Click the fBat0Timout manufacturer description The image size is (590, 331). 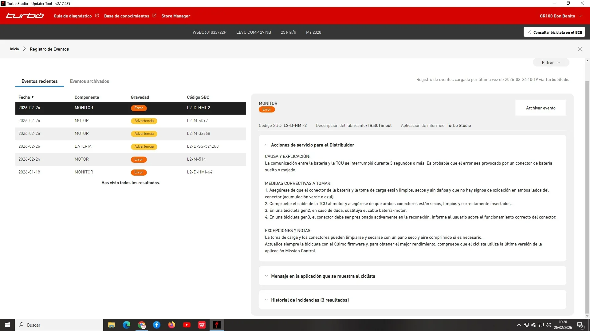380,125
